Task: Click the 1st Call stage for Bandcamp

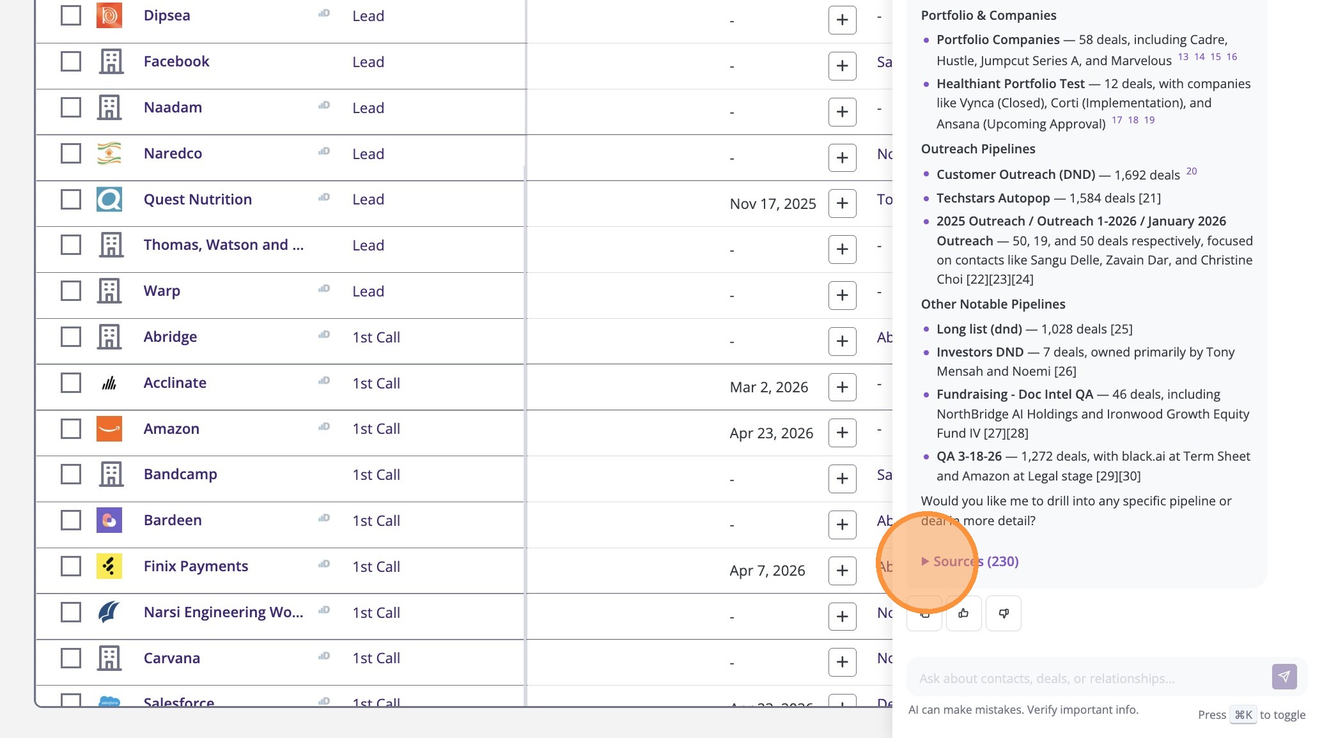Action: (x=376, y=475)
